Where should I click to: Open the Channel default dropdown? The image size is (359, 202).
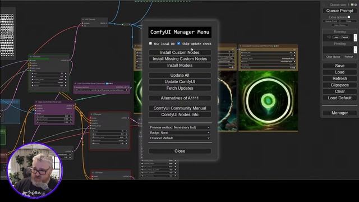click(x=179, y=138)
